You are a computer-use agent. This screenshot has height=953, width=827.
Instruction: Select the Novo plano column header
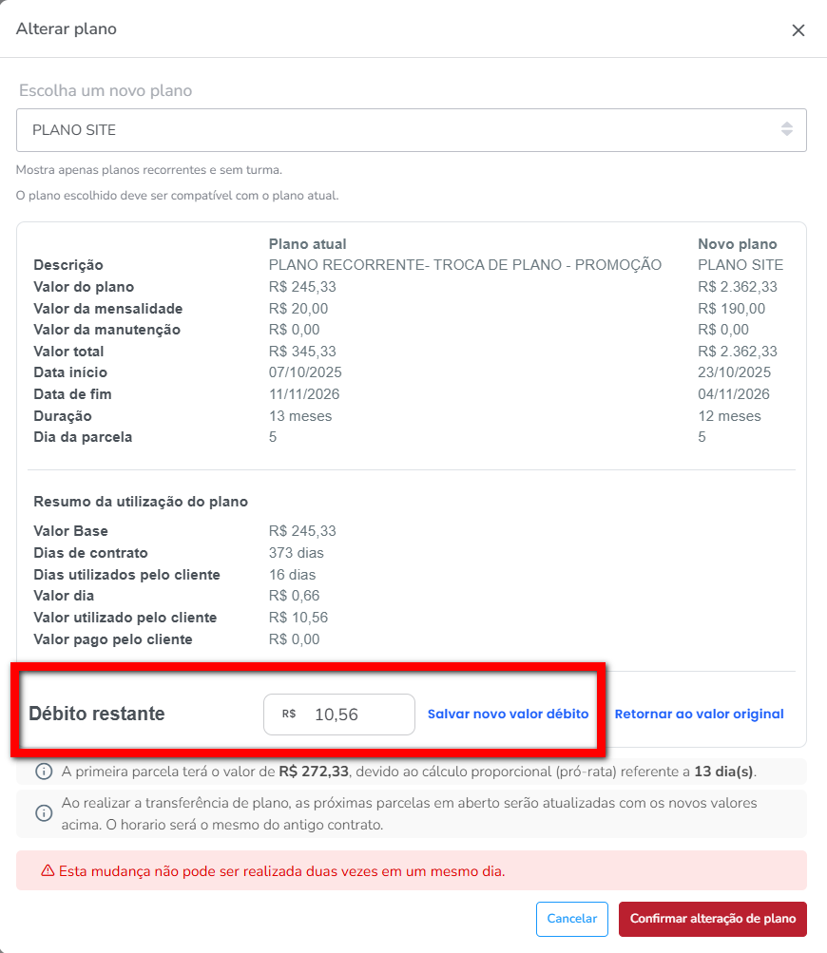coord(737,244)
